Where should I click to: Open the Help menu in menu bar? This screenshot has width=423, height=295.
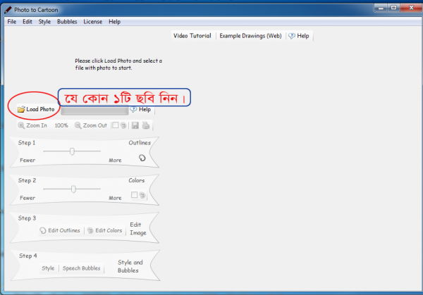point(114,22)
